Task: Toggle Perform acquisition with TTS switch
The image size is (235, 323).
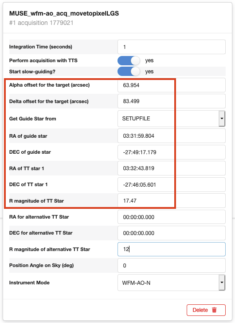Action: 129,60
